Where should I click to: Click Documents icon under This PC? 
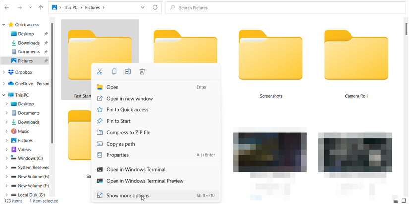click(14, 113)
